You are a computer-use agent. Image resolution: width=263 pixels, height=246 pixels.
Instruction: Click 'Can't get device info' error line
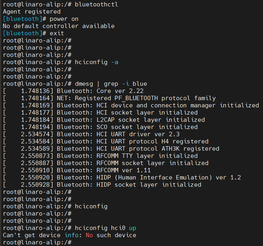coord(69,235)
